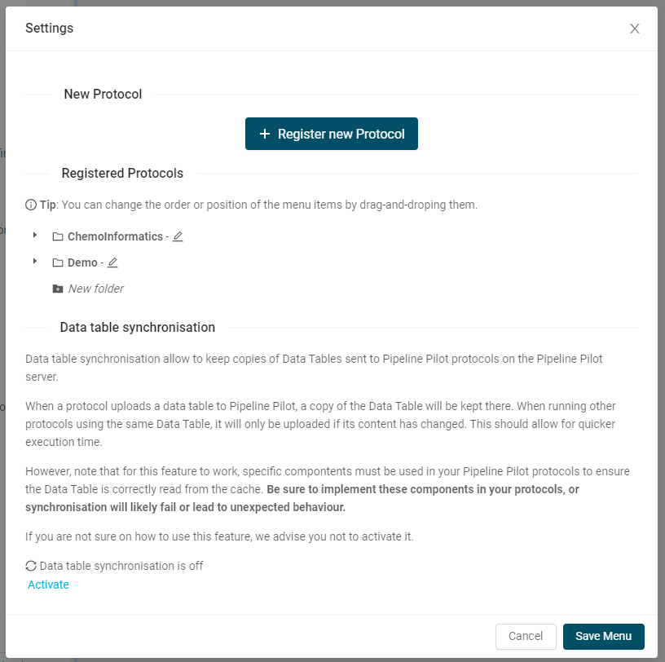
Task: Click the New folder add icon
Action: click(58, 289)
